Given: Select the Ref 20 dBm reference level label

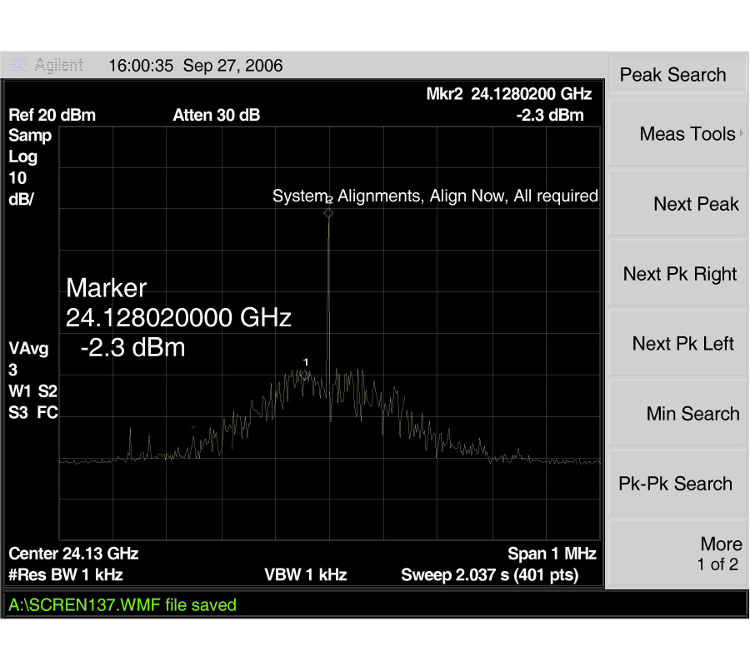Looking at the screenshot, I should point(52,115).
